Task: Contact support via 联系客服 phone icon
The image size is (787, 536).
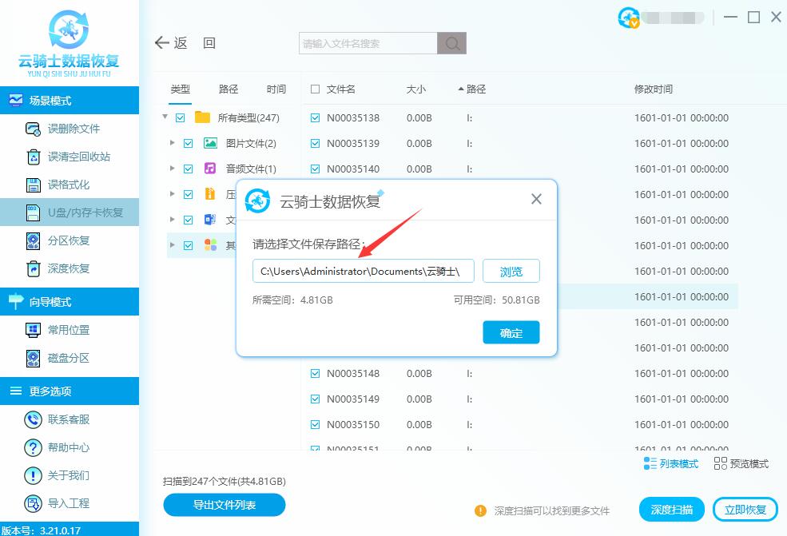Action: coord(33,419)
